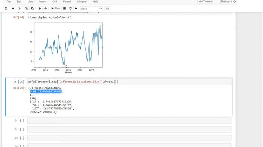Interrupt the kernel with stop icon

[x=65, y=9]
